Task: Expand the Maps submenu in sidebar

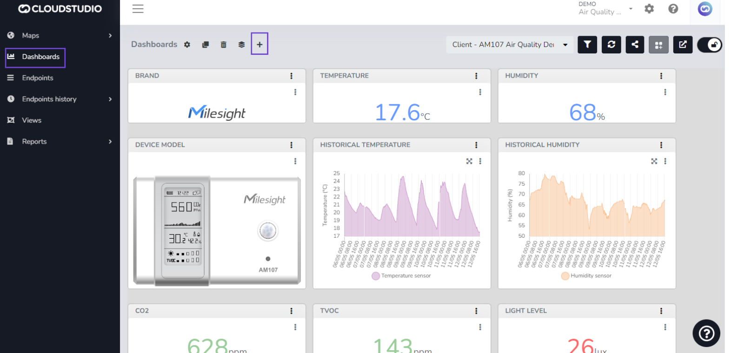Action: [110, 35]
